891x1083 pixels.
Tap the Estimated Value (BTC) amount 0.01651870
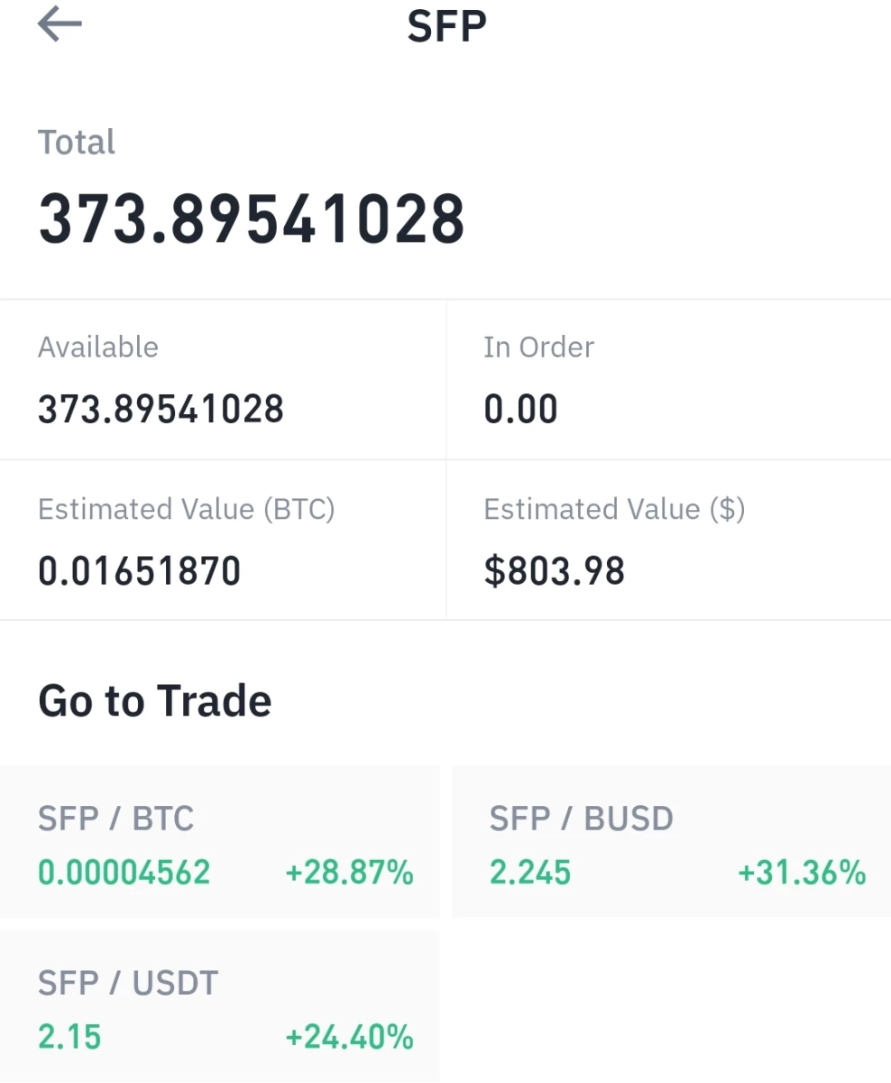click(139, 571)
